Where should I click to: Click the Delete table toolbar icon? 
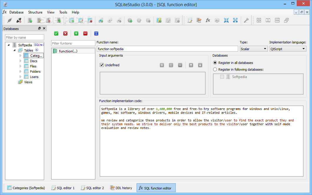click(90, 20)
